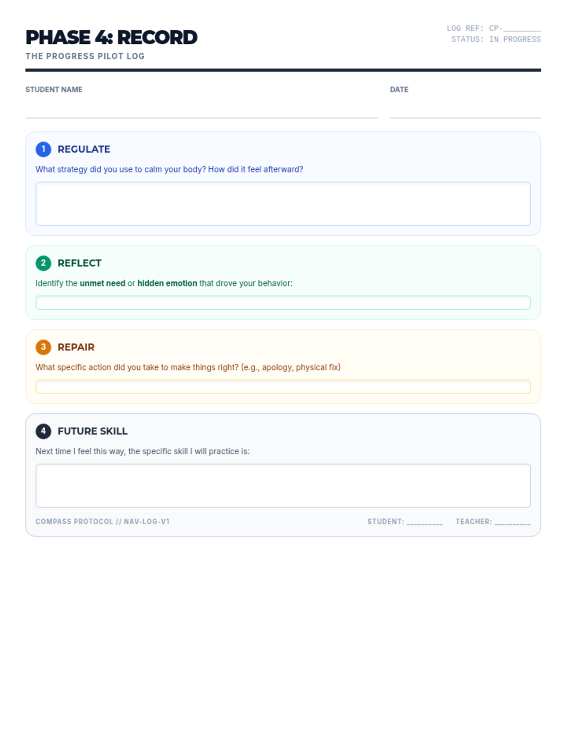This screenshot has height=754, width=566.
Task: Click the Phase 4: Record title
Action: 111,38
